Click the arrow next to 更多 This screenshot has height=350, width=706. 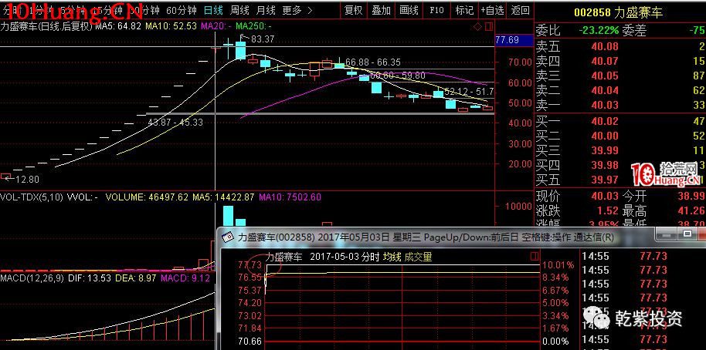[x=310, y=10]
